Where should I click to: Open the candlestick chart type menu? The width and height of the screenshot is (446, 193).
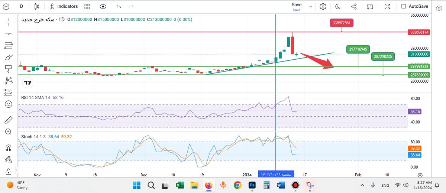pos(36,6)
